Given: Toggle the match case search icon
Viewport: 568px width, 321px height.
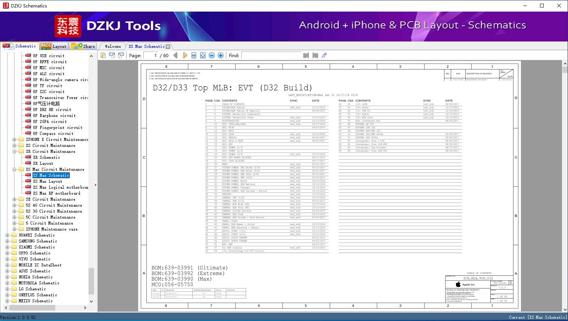Looking at the screenshot, I should [324, 55].
